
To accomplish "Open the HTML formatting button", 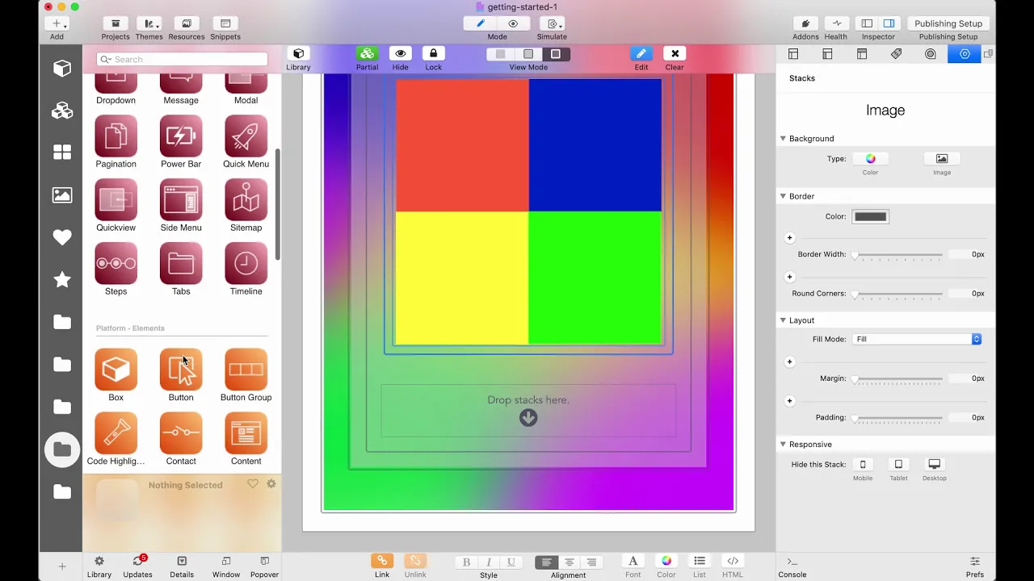I will (x=733, y=561).
